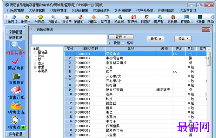The height and width of the screenshot is (138, 216).
Task: Select row 香蕉片
Action: [x=136, y=117]
